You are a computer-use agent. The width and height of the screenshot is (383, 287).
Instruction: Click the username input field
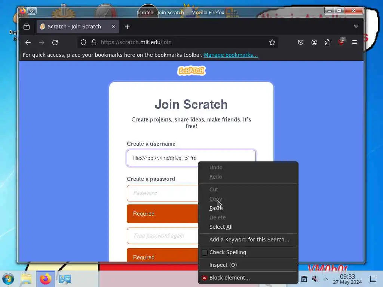click(x=191, y=158)
